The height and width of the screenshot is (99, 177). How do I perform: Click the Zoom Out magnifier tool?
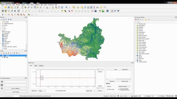pyautogui.click(x=32, y=7)
